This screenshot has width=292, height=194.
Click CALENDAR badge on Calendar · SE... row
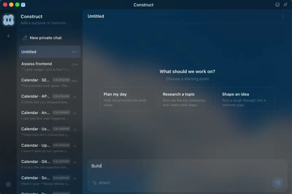(x=61, y=80)
